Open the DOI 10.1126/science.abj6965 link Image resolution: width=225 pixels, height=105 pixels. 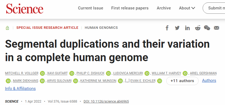106,101
